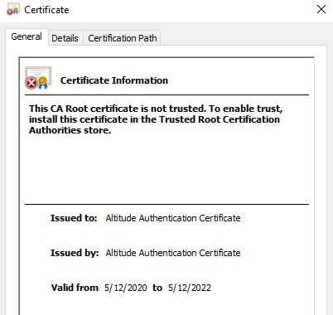Click the red X error badge on certificate icon
333x315 pixels.
tap(31, 83)
